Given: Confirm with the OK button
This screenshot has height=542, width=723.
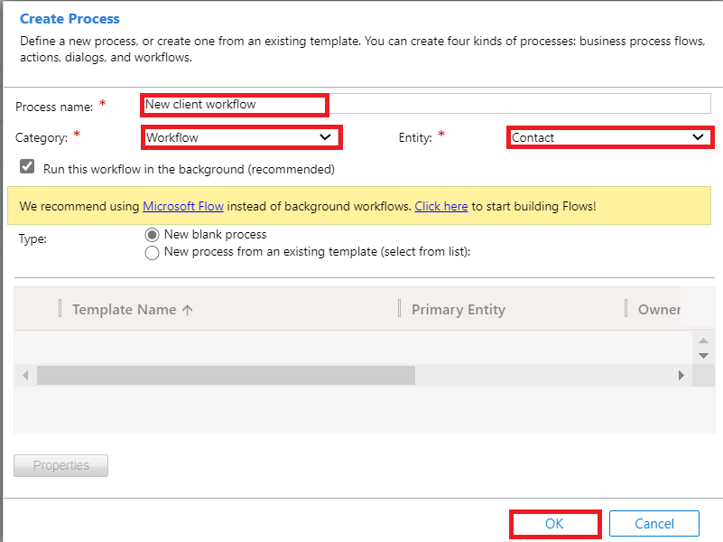Looking at the screenshot, I should (x=554, y=524).
